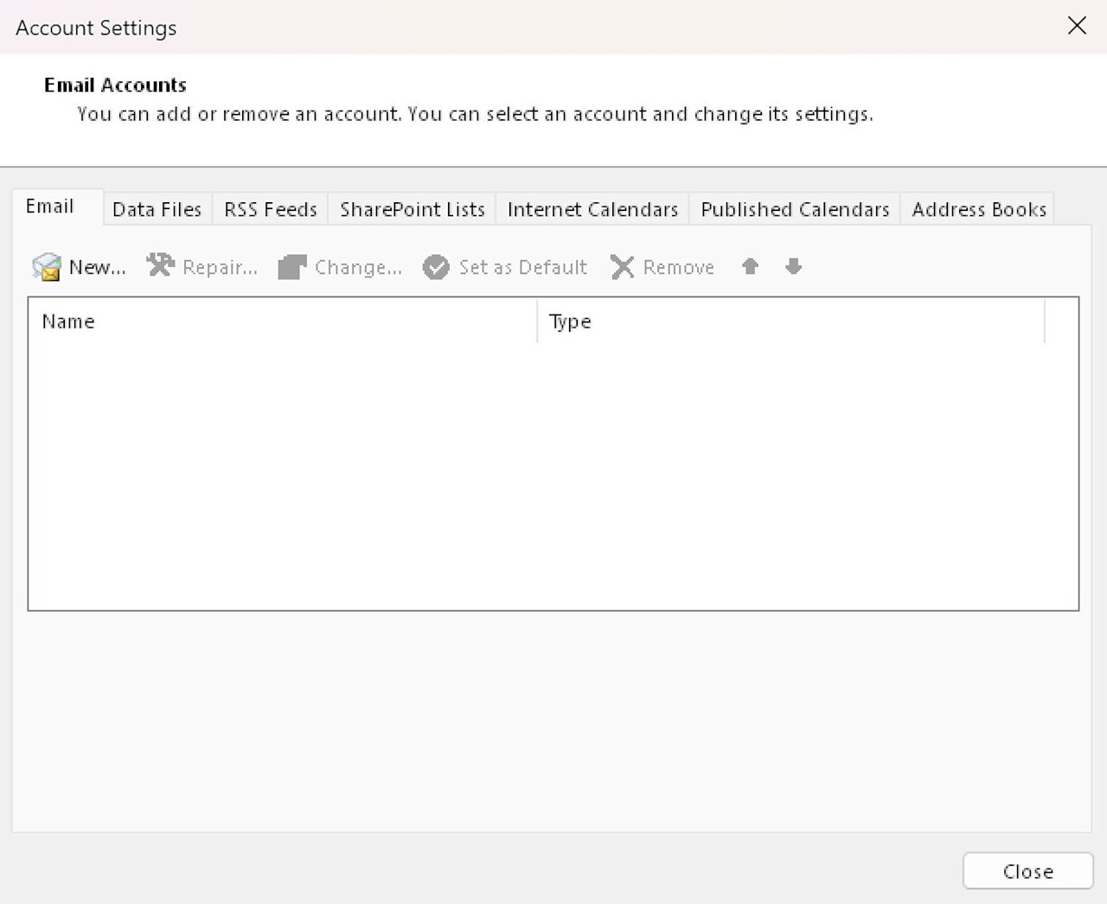Screen dimensions: 1107x904
Task: Click the Name column header
Action: point(68,321)
